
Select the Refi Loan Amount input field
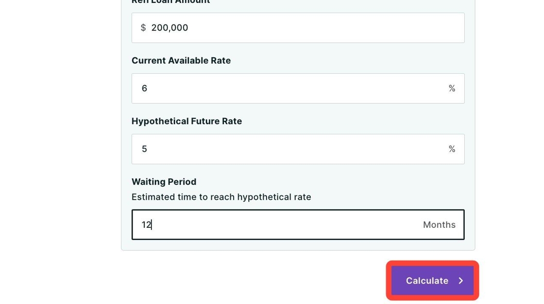point(298,28)
